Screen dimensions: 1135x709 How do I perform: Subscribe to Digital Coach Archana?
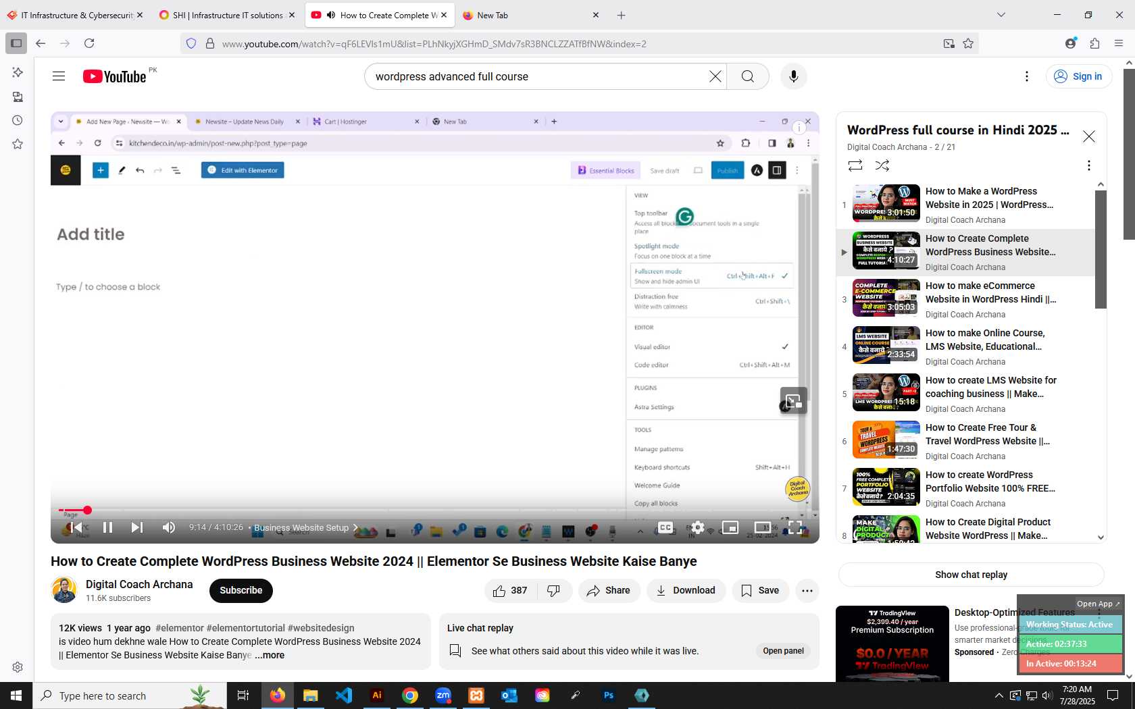click(x=241, y=591)
